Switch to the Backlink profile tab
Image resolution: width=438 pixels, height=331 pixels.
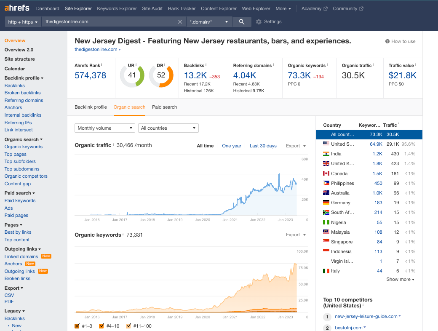coord(91,107)
